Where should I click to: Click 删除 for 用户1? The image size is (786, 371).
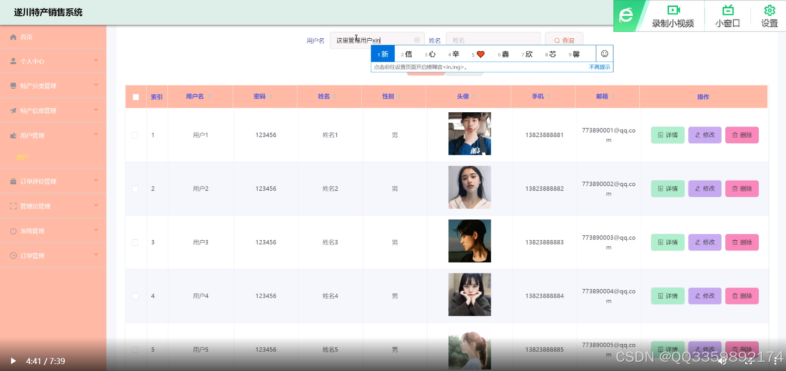click(x=742, y=135)
